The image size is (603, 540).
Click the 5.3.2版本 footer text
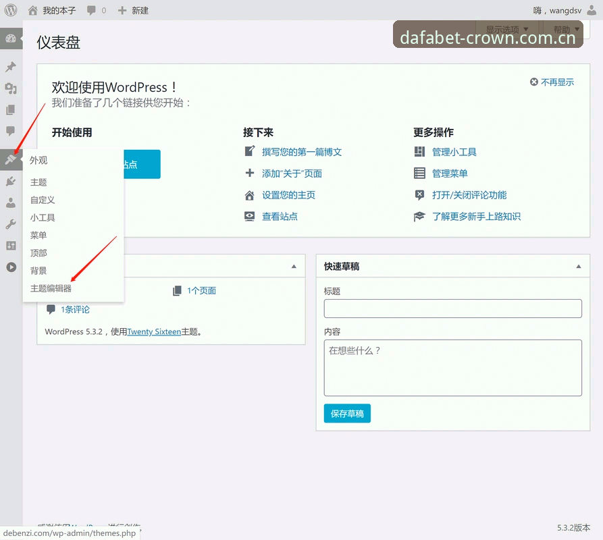[x=573, y=528]
